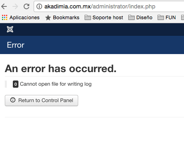Click the Bookmarks star icon
Screen dimensions: 184x157
point(48,18)
